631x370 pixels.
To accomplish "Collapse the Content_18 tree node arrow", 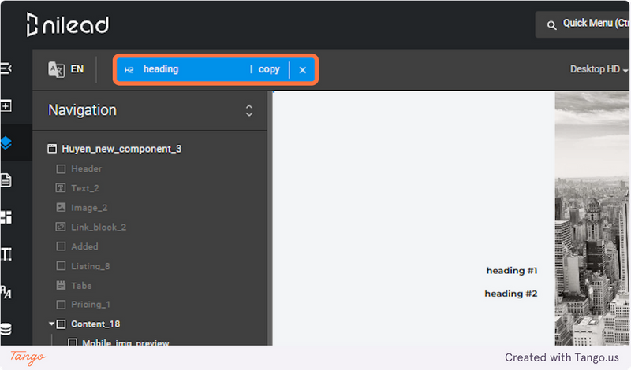I will [x=51, y=324].
